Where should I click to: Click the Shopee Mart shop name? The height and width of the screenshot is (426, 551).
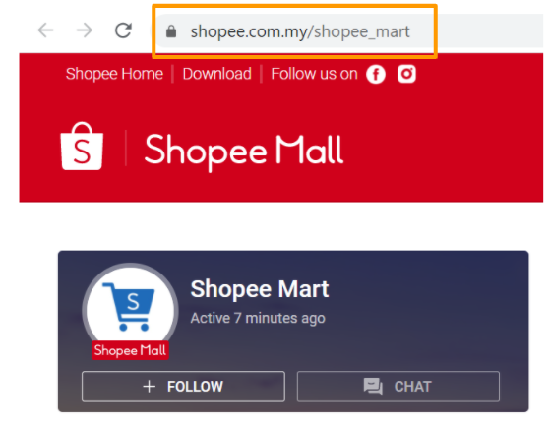point(260,289)
